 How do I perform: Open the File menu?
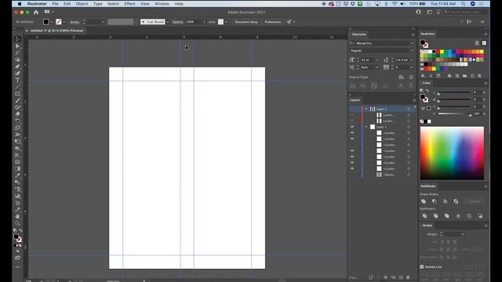(x=55, y=4)
